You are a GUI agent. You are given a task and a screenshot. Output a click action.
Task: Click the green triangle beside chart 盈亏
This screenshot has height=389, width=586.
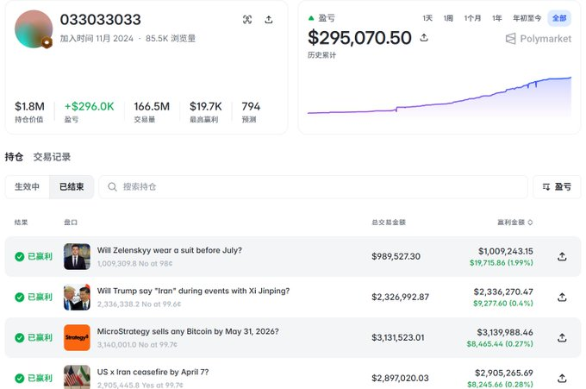click(311, 18)
